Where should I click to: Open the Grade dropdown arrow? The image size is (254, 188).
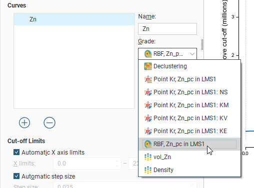192,54
